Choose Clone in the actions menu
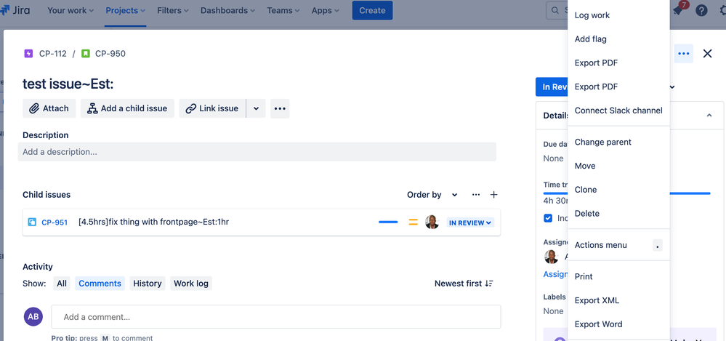 click(x=618, y=190)
